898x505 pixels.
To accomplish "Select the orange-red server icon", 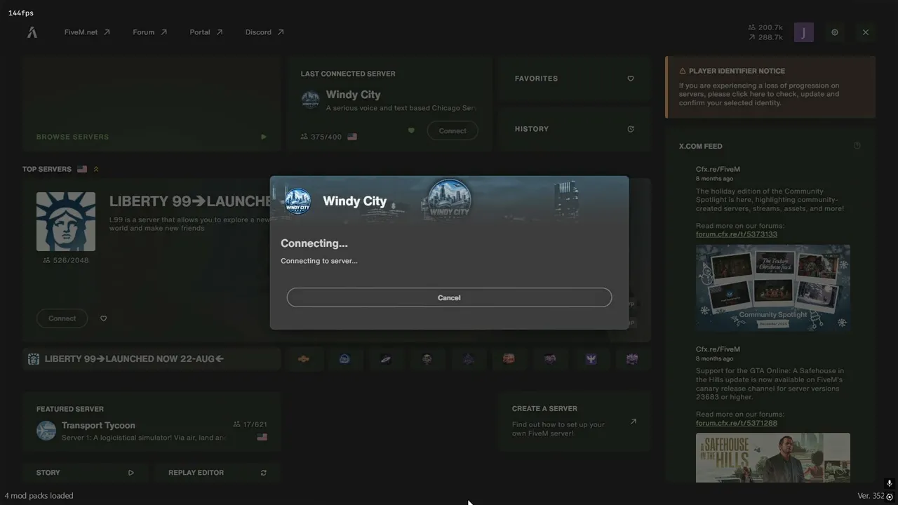I will pos(509,359).
